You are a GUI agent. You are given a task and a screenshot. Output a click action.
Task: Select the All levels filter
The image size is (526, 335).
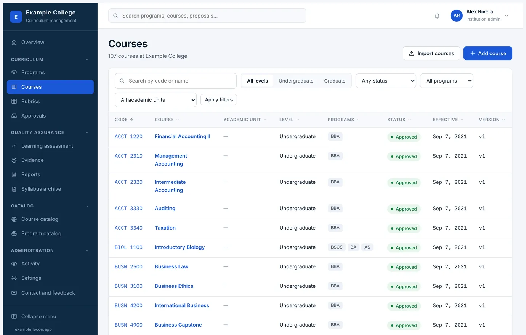(258, 81)
